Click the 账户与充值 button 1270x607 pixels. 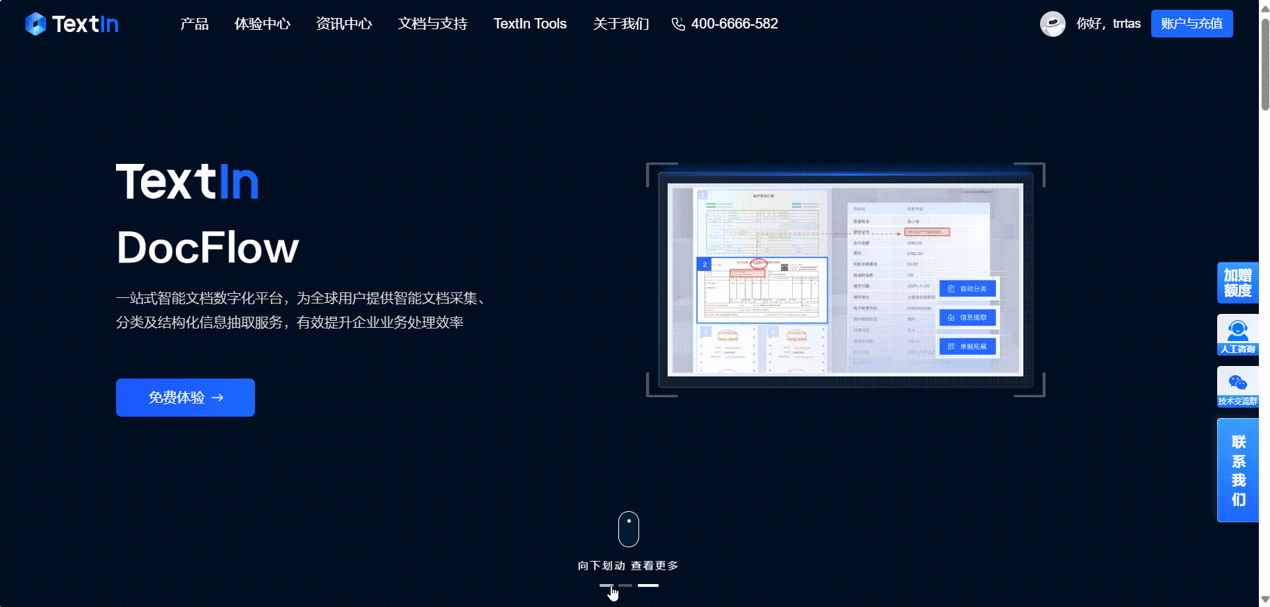tap(1191, 24)
